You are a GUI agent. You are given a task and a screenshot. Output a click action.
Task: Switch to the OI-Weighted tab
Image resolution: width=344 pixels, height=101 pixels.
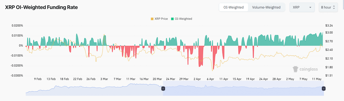(x=234, y=7)
